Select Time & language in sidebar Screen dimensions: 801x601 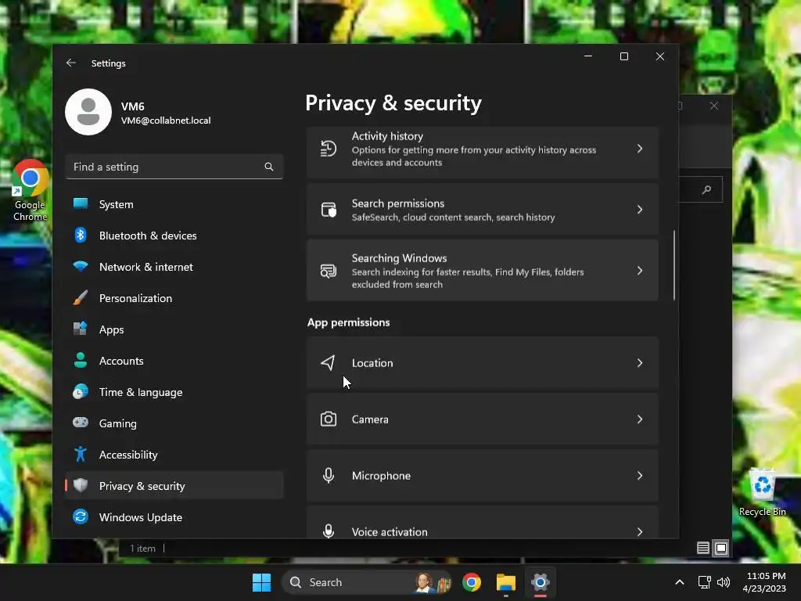(x=174, y=392)
